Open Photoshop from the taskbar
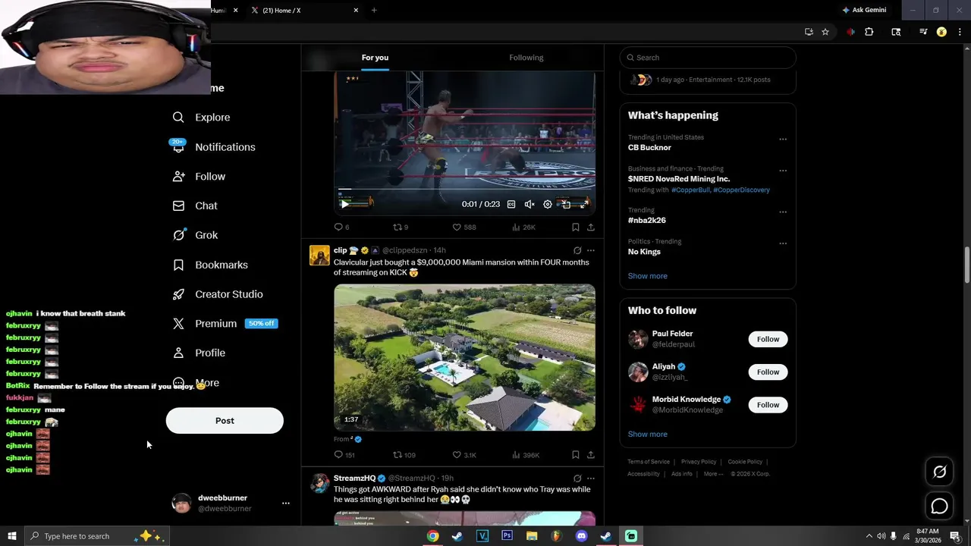 (507, 536)
